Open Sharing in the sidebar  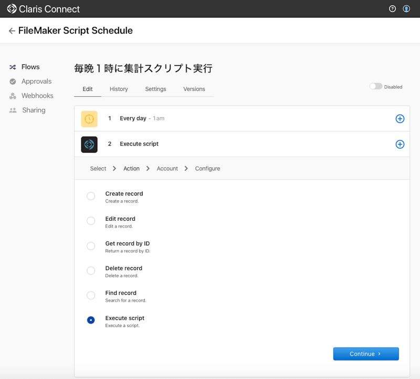pyautogui.click(x=34, y=110)
